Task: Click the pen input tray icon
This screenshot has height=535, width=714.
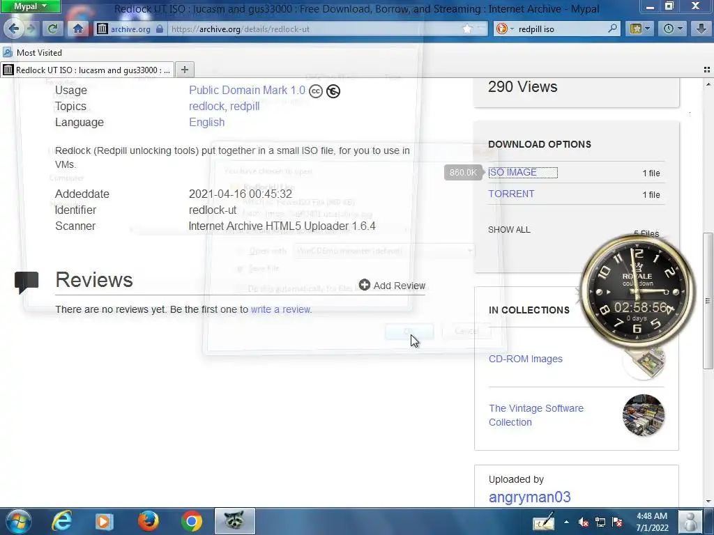Action: point(544,522)
